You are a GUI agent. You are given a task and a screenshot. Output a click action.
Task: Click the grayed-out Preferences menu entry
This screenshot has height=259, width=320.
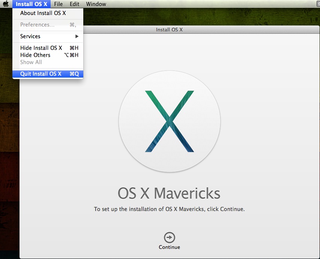(x=37, y=25)
